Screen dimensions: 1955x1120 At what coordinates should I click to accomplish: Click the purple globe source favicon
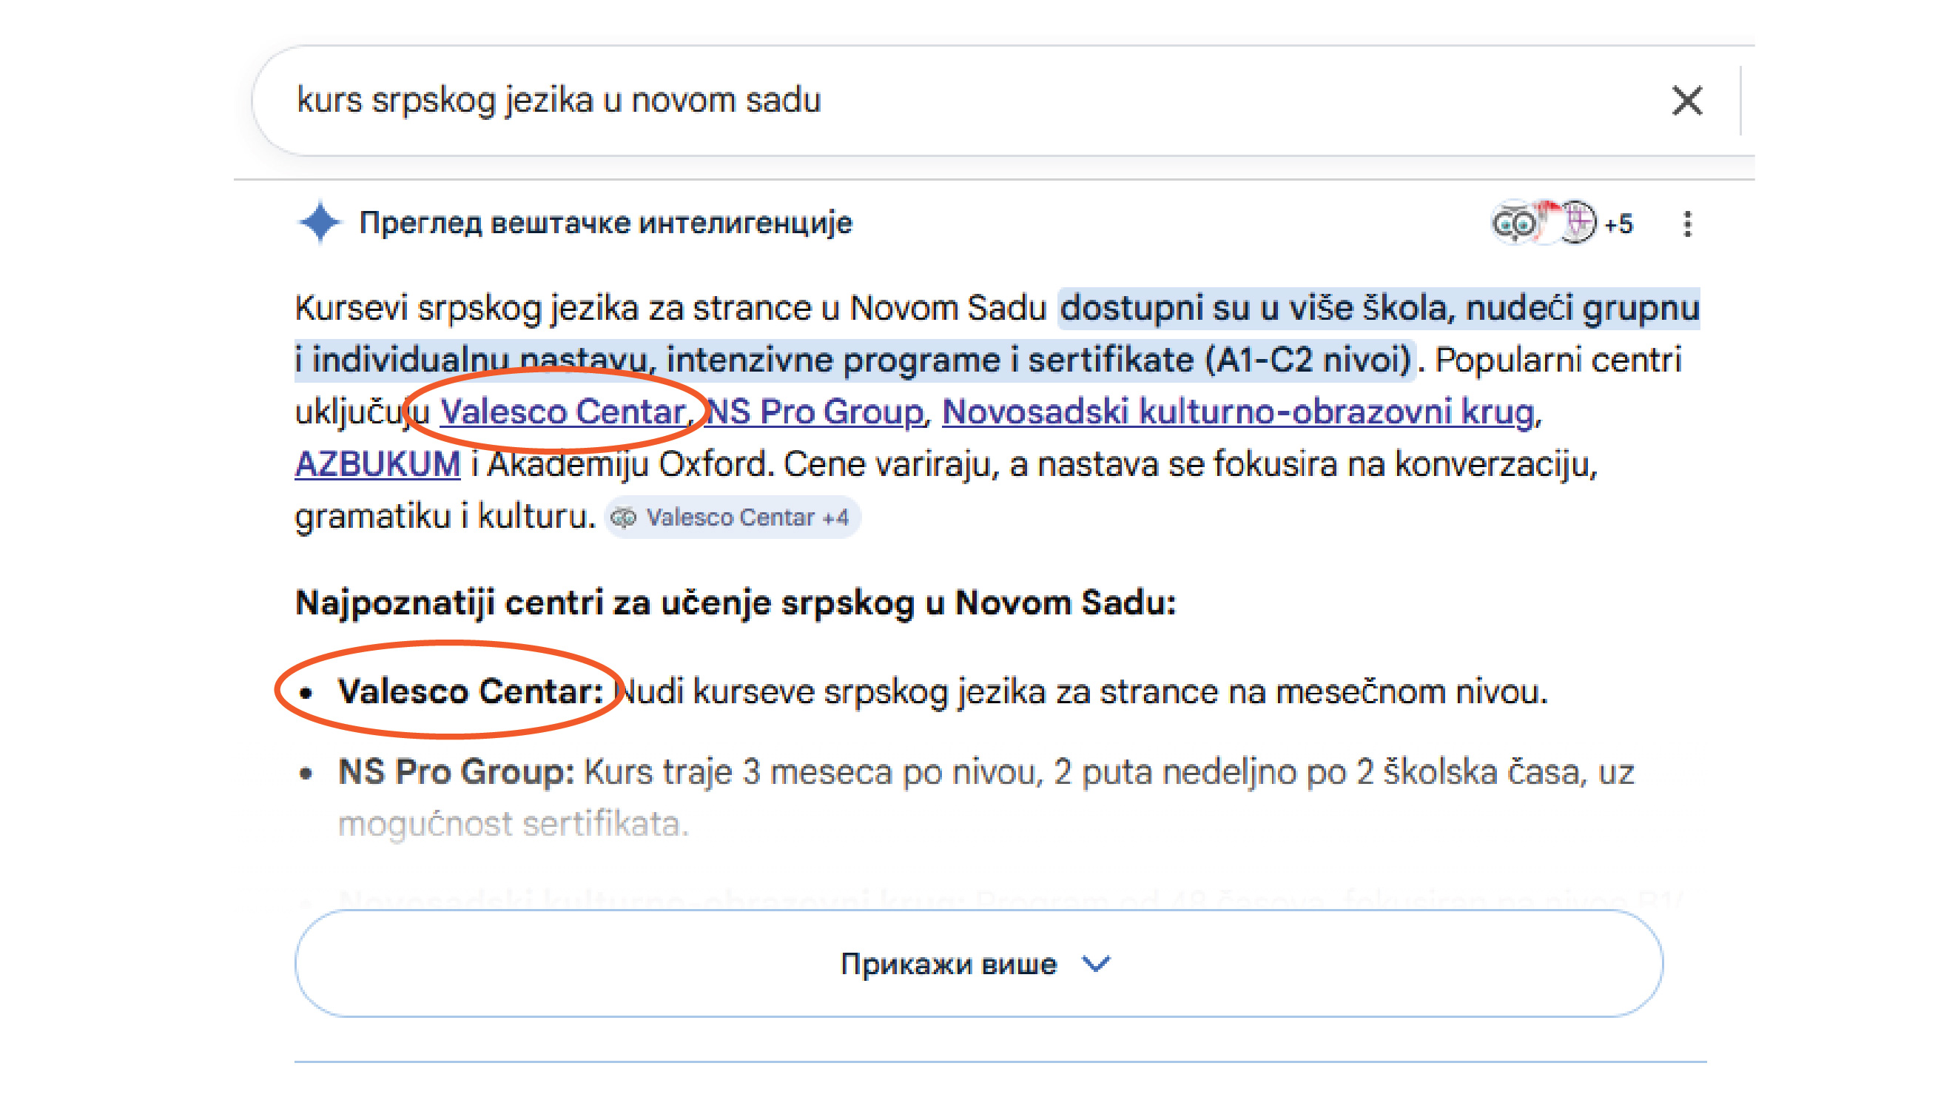[1578, 223]
